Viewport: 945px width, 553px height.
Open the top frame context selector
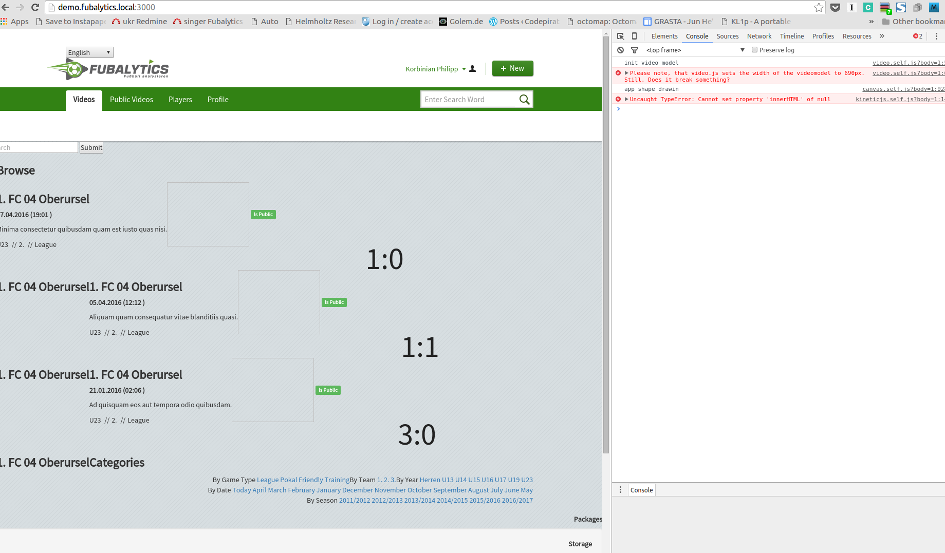pyautogui.click(x=695, y=50)
